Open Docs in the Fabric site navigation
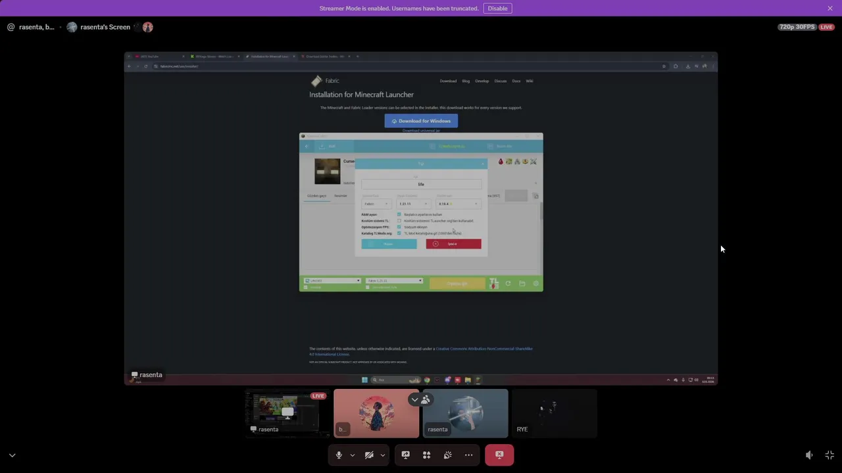 [x=516, y=81]
